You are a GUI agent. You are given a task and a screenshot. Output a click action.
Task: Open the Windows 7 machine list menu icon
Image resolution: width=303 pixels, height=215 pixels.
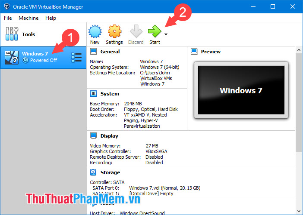(x=76, y=57)
